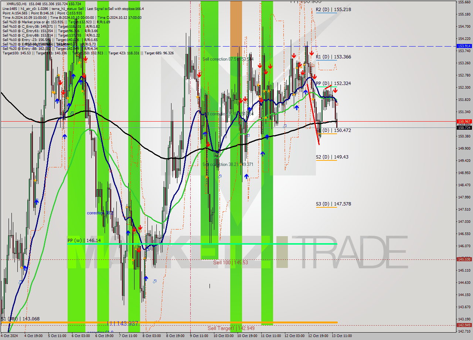Click the 'Target100: 145.53' targets line
Viewport: 473px width, 340px height.
(88, 53)
